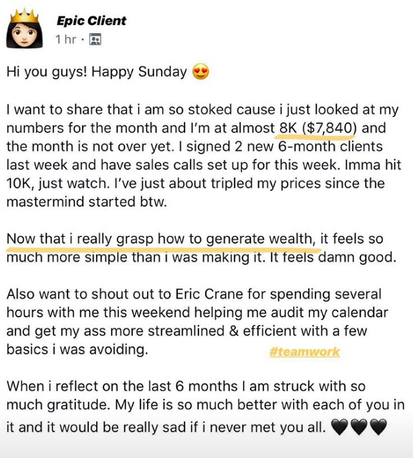
Task: Click the 'basics i was avoiding' text
Action: [x=77, y=350]
